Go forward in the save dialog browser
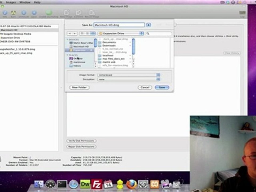This screenshot has width=256, height=192. 75,34
